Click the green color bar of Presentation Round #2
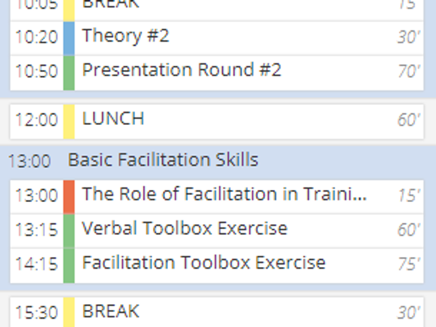 (x=69, y=72)
